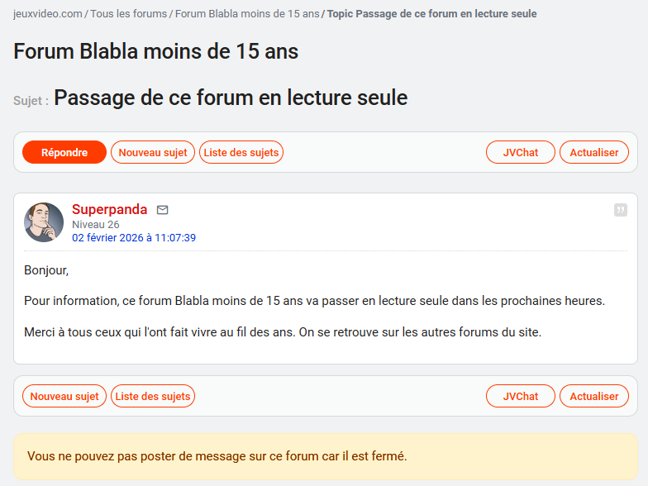This screenshot has height=486, width=648.
Task: Click the topic title heading Passage de ce forum
Action: coord(231,98)
